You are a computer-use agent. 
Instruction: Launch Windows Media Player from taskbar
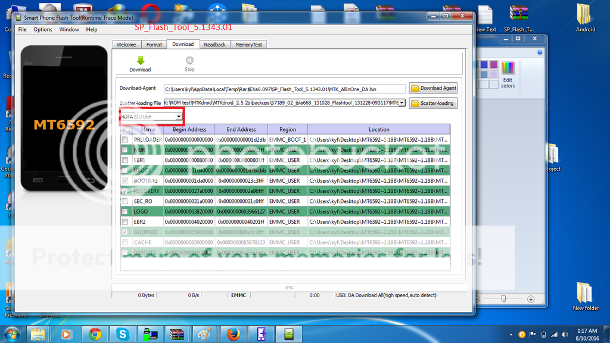66,335
